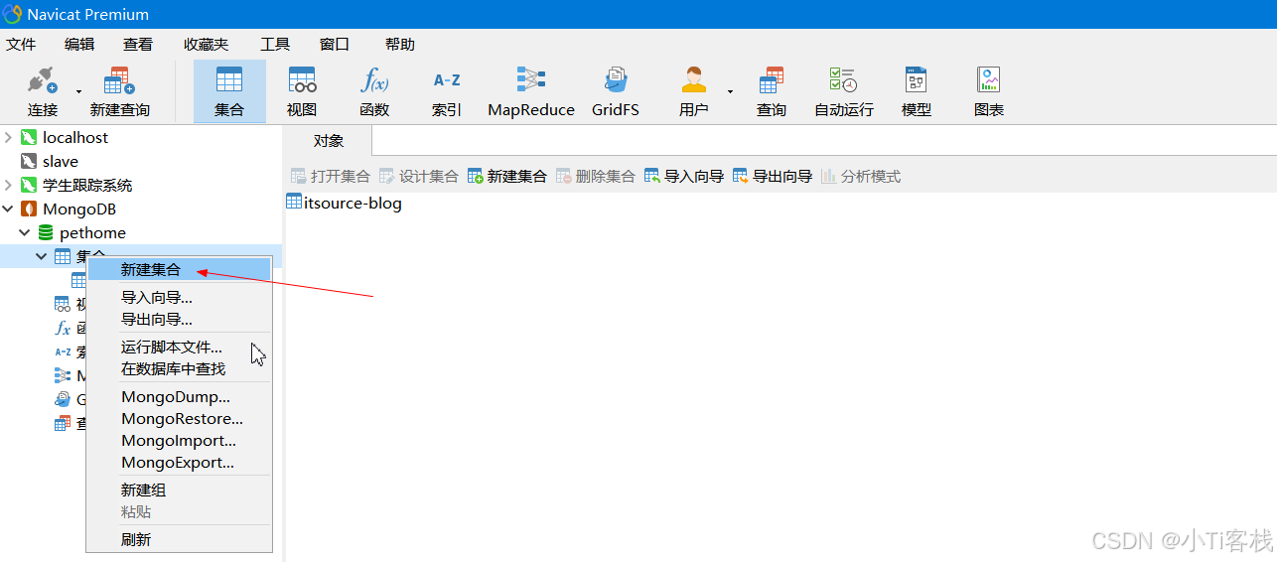Open the 查看 menu
Image resolution: width=1277 pixels, height=562 pixels.
[x=138, y=44]
